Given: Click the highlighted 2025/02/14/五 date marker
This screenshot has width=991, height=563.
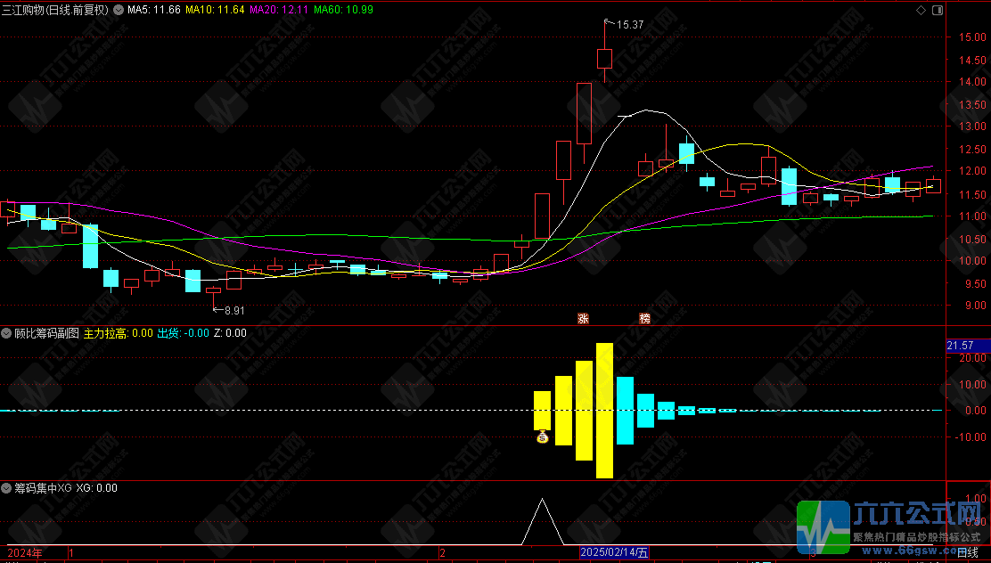Looking at the screenshot, I should (x=614, y=553).
